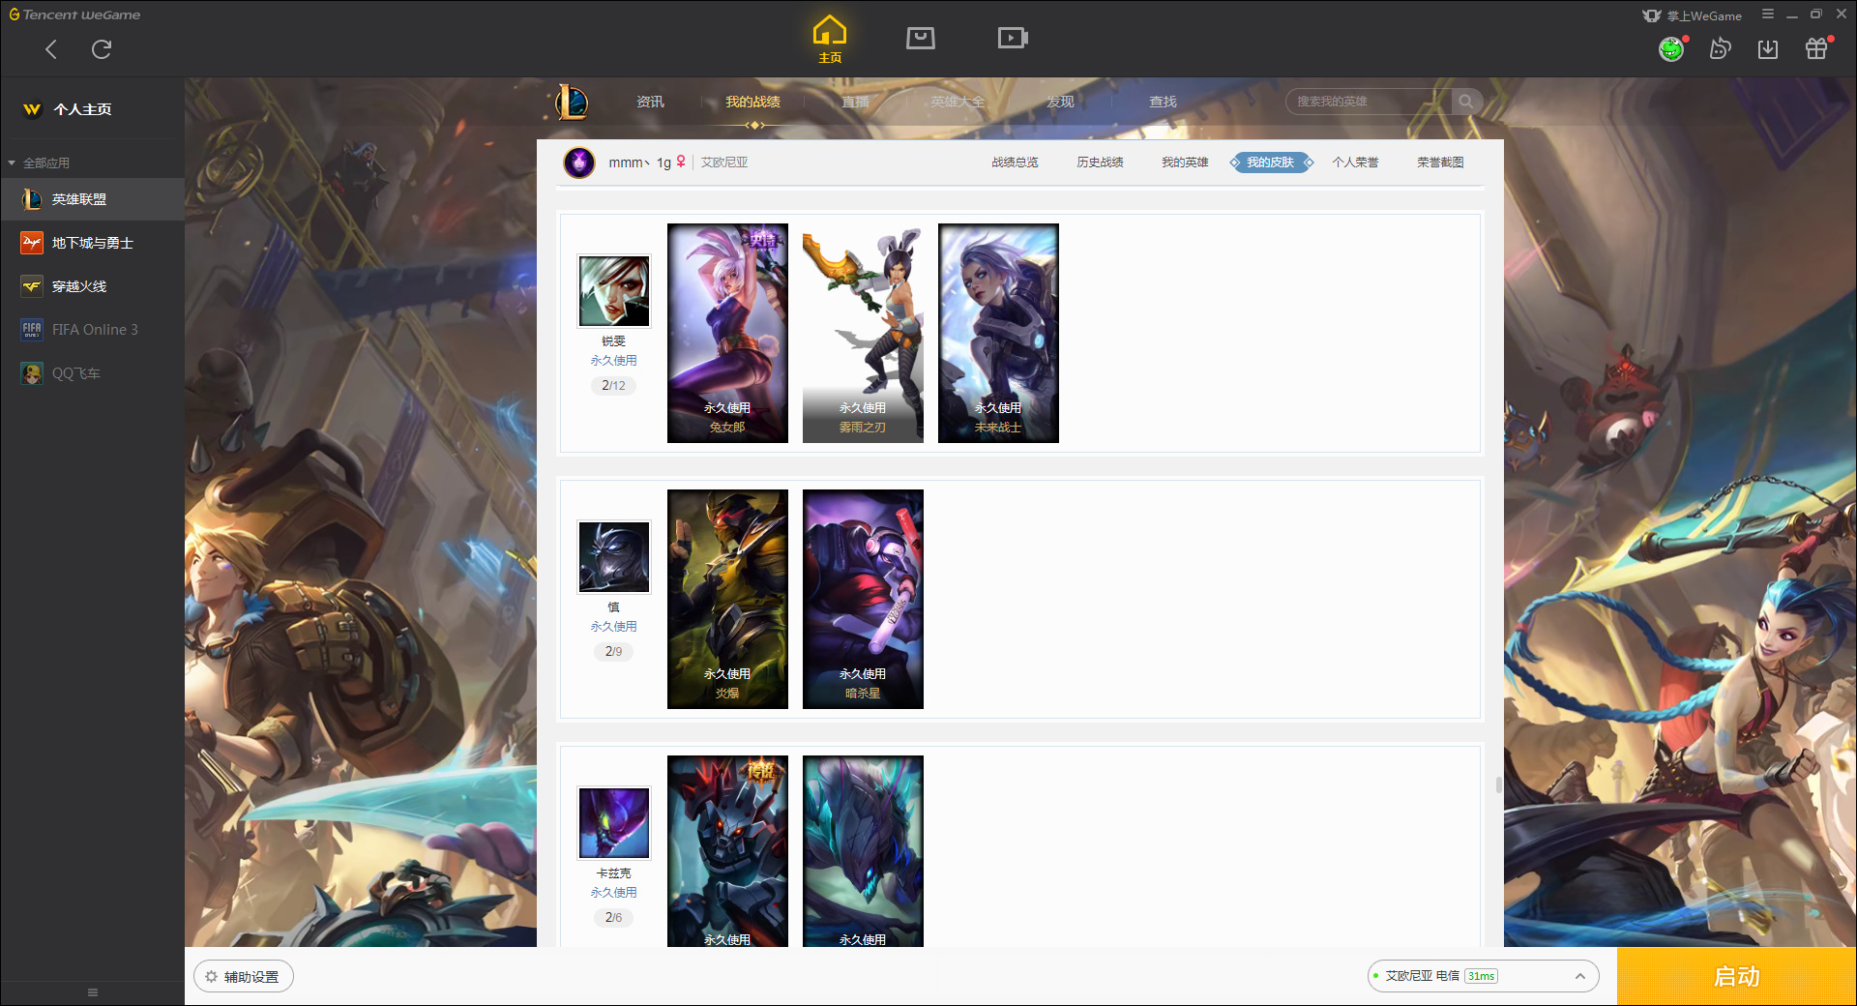The height and width of the screenshot is (1006, 1857).
Task: Click the 2/12 skin count badge
Action: (613, 385)
